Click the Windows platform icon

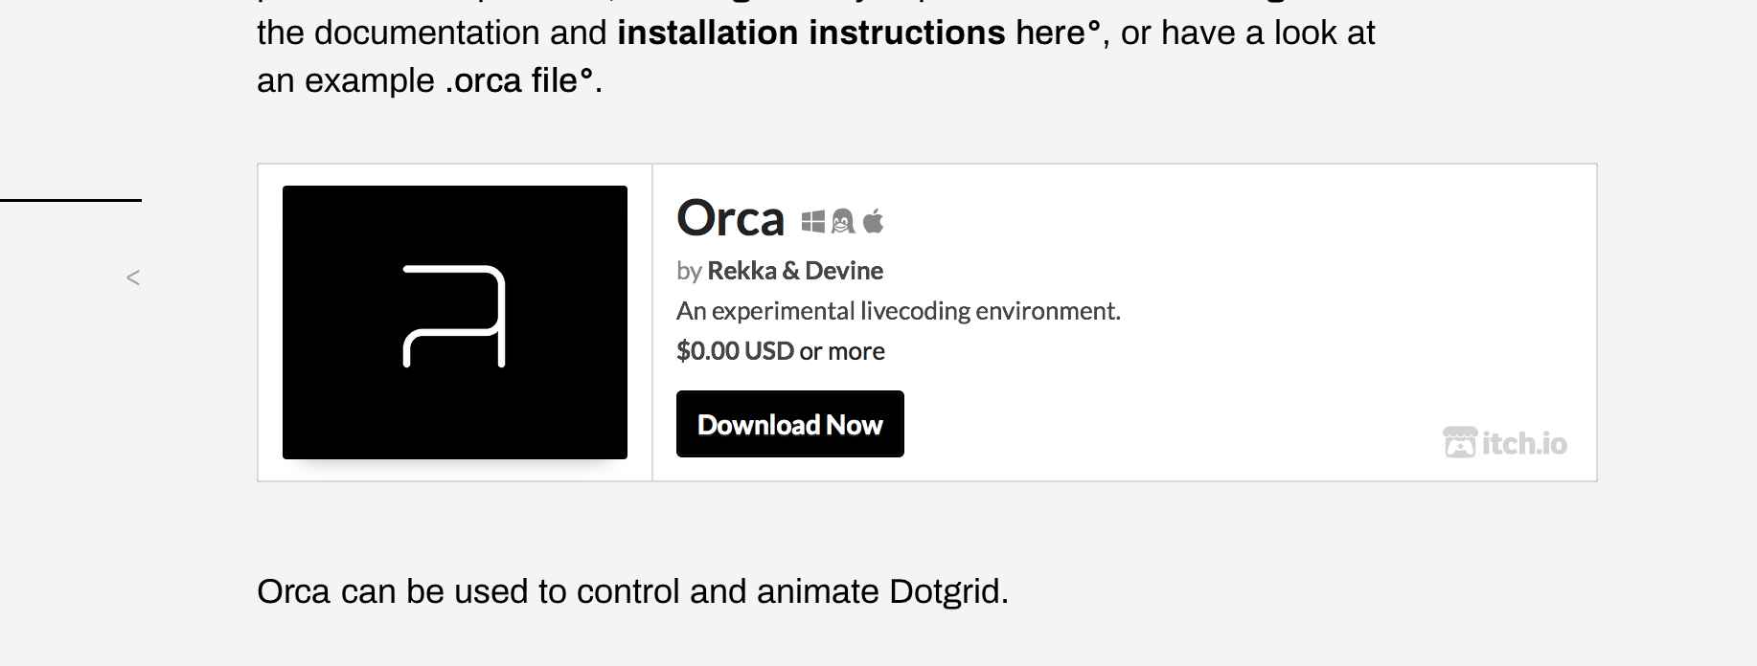[812, 222]
